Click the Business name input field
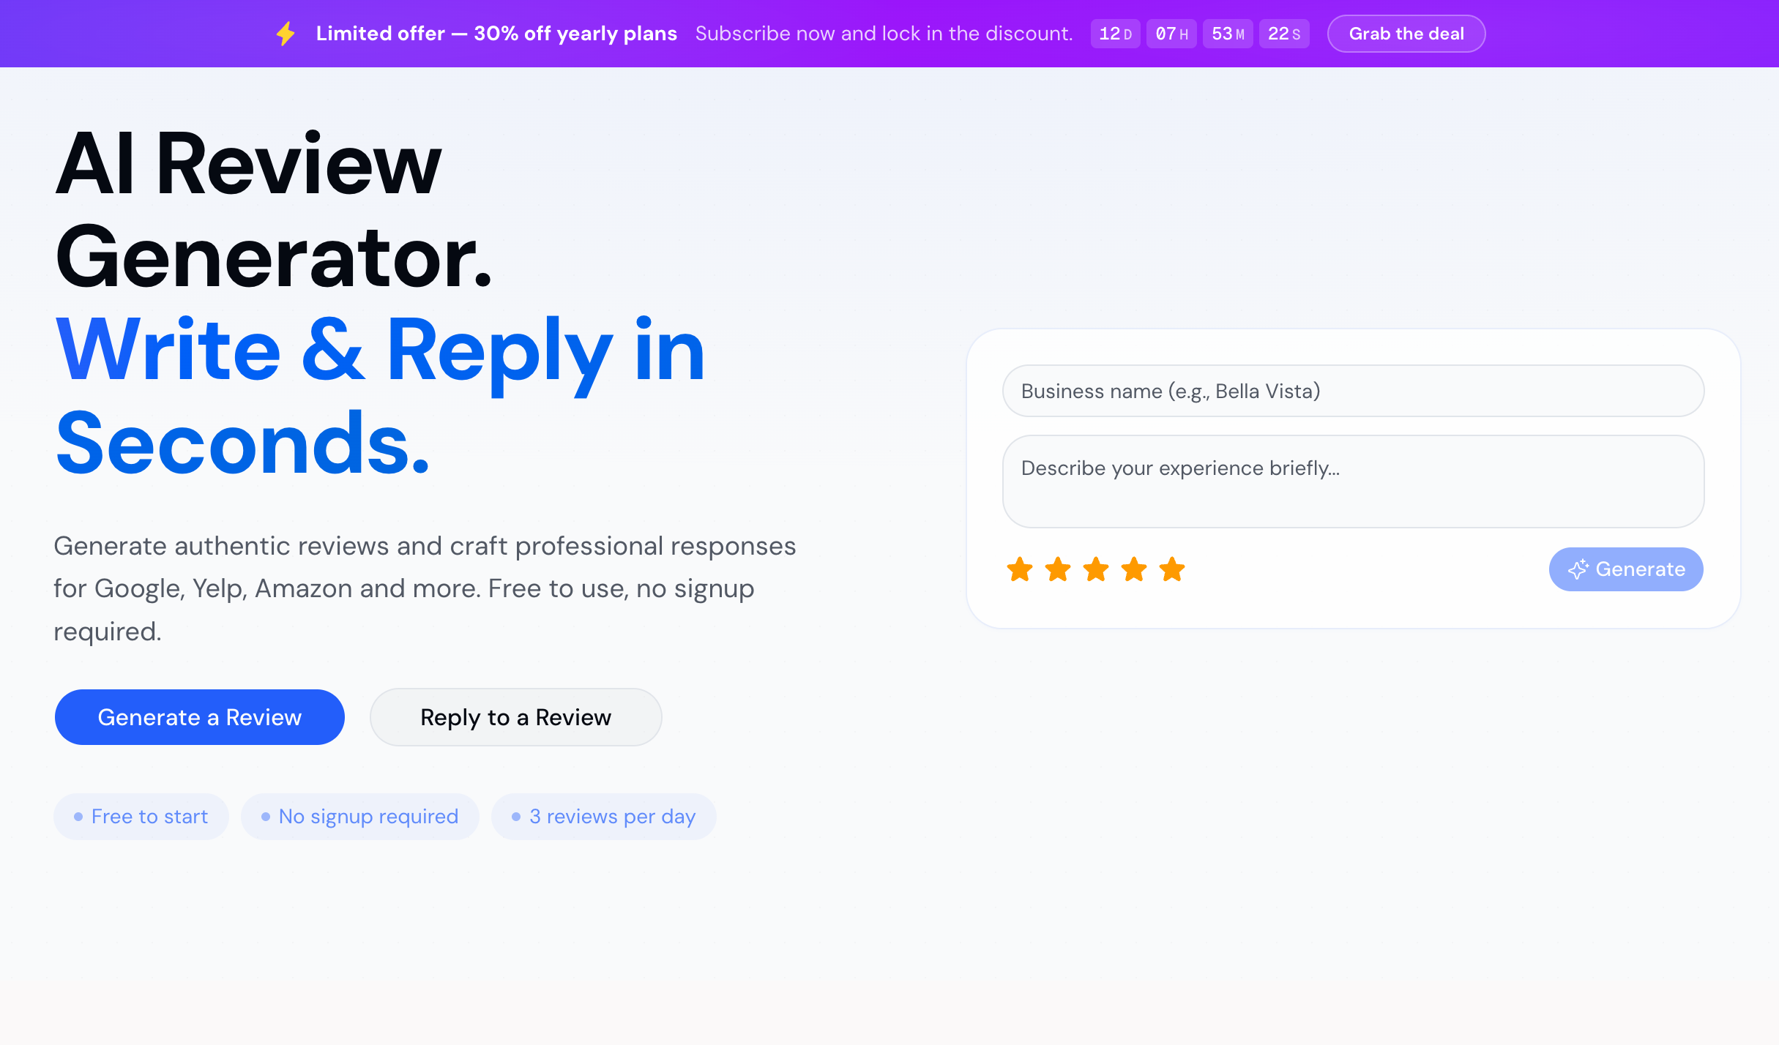 1352,391
